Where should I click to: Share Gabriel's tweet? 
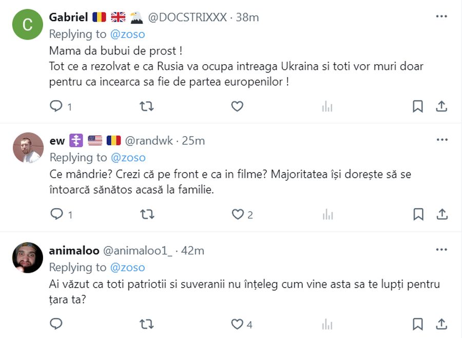click(x=441, y=106)
